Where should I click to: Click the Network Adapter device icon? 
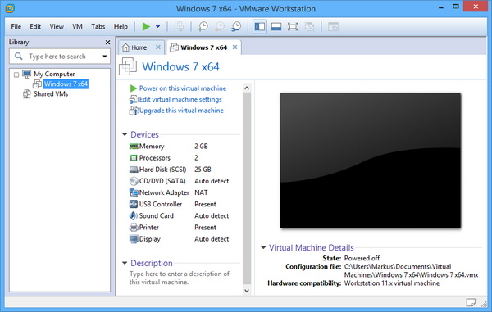pyautogui.click(x=134, y=192)
